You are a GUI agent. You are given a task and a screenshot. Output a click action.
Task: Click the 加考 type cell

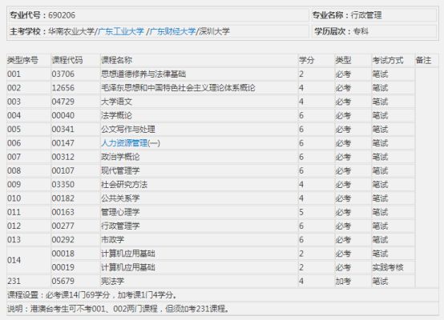343,282
